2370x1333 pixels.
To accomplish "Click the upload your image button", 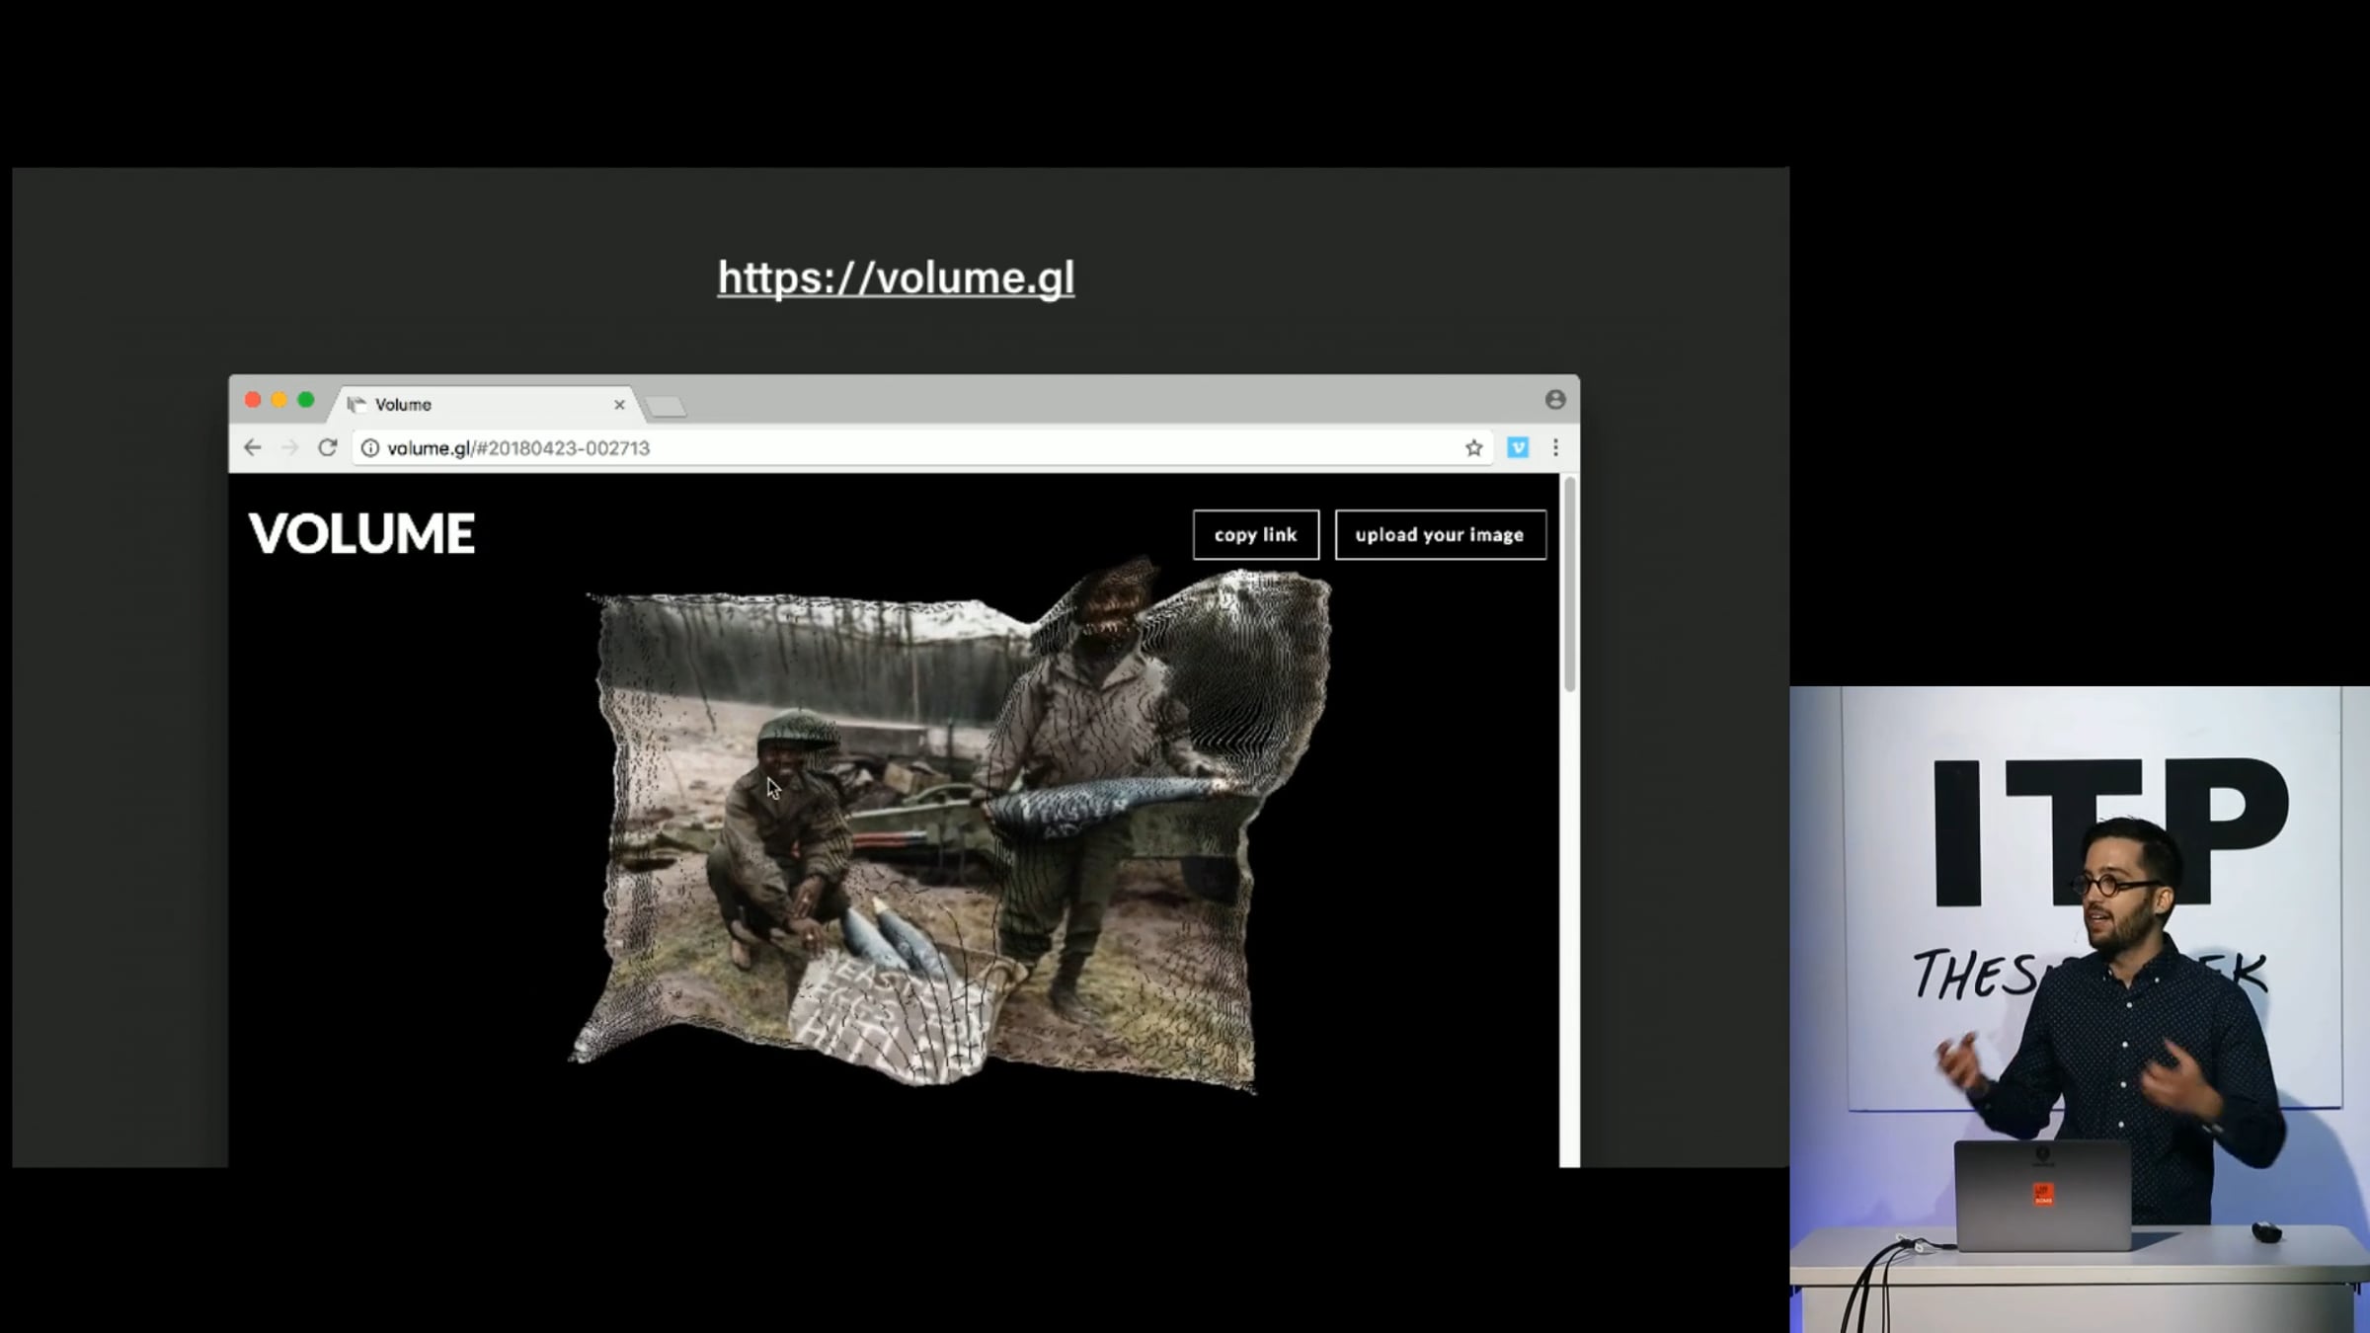I will [1440, 534].
